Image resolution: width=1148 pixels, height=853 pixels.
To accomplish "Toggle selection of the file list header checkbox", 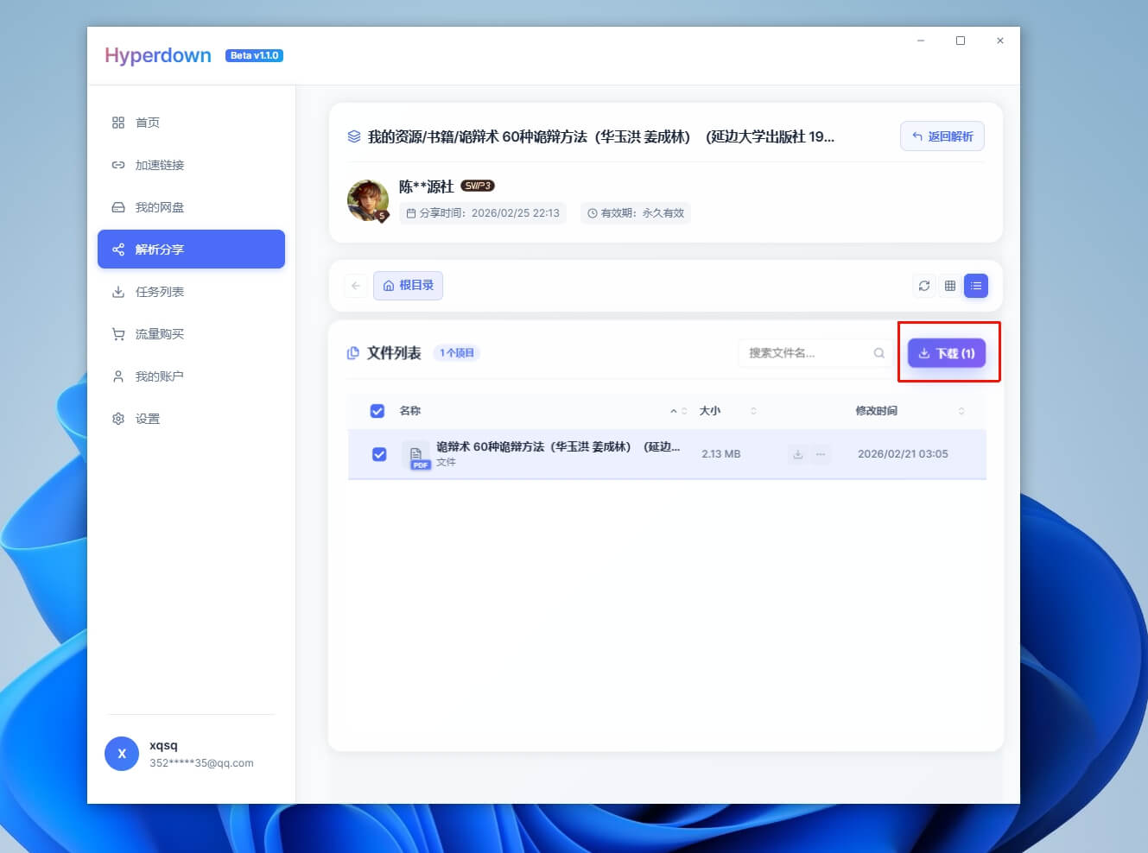I will tap(377, 411).
